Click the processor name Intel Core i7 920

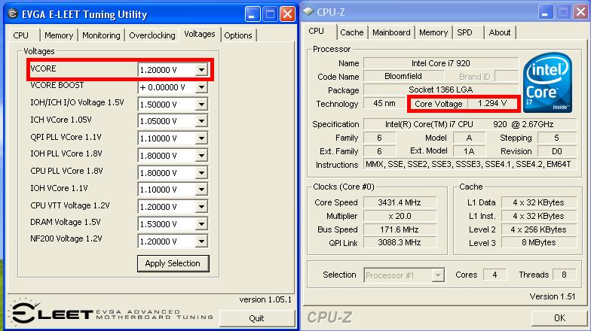pyautogui.click(x=441, y=63)
